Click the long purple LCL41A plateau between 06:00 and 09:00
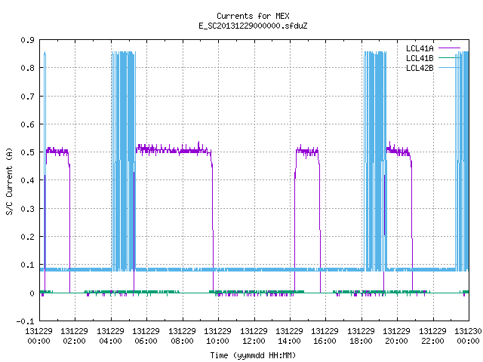 (x=174, y=150)
